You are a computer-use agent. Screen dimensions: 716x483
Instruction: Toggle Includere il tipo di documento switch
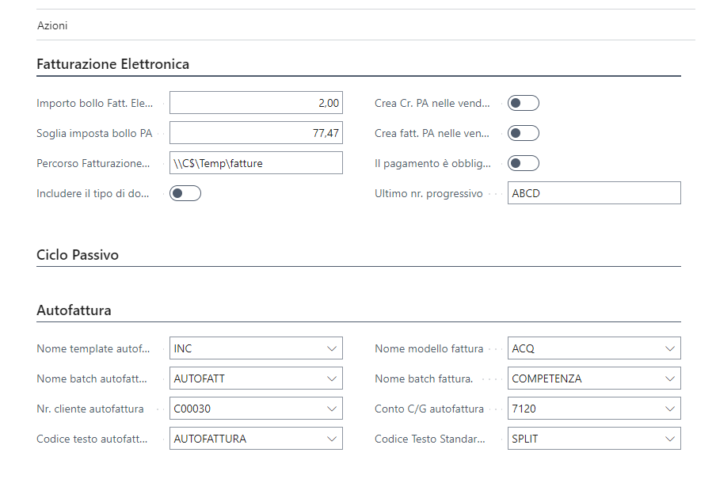185,193
